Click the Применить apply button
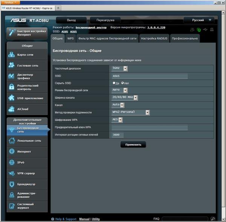Screen dimensions: 226x222 [133, 144]
